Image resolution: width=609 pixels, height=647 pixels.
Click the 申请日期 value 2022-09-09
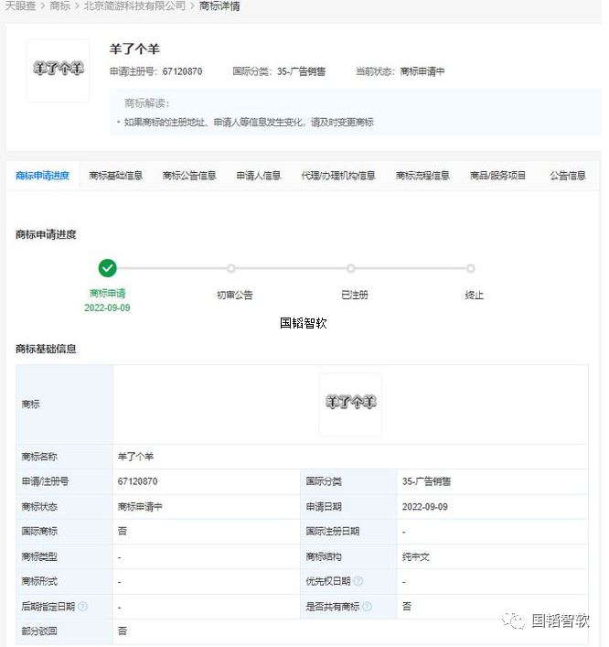point(425,507)
